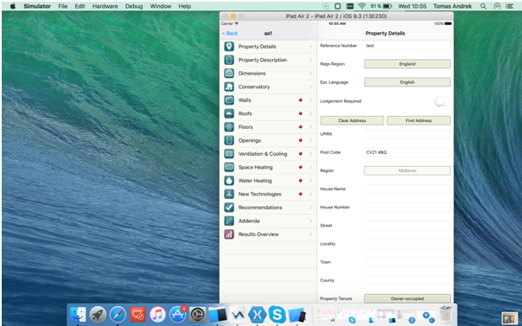Click the Property Details map pin icon

(229, 47)
